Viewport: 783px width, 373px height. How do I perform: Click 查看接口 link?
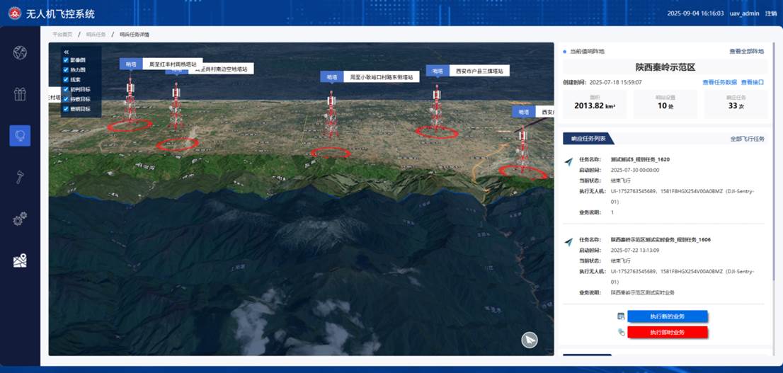[x=752, y=82]
